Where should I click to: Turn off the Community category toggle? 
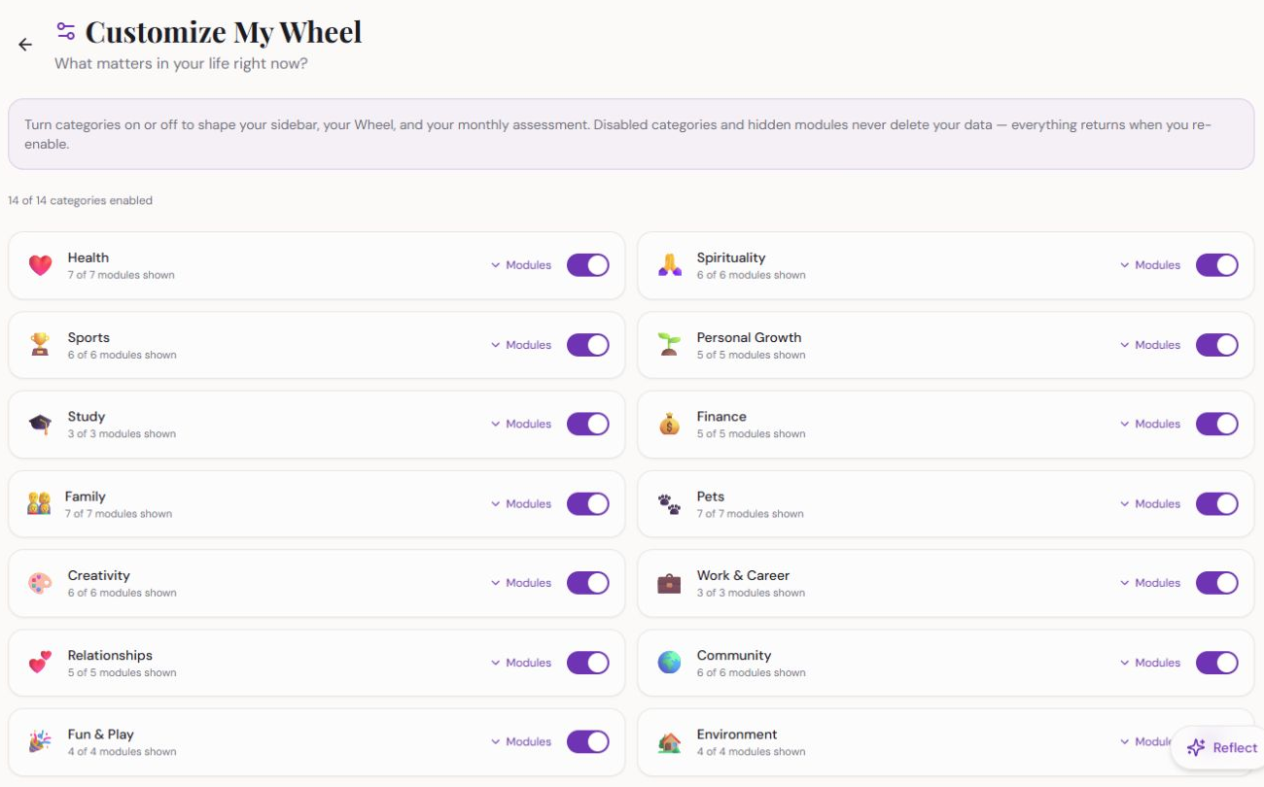tap(1217, 663)
